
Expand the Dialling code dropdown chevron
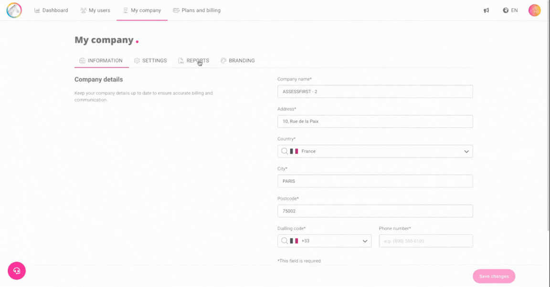tap(365, 241)
